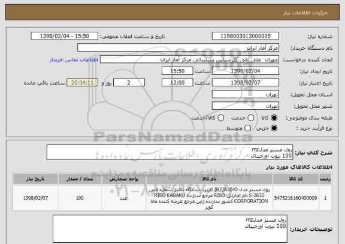
Task: Click the جزئیات اطلاعات نیاز header title
Action: pyautogui.click(x=305, y=13)
